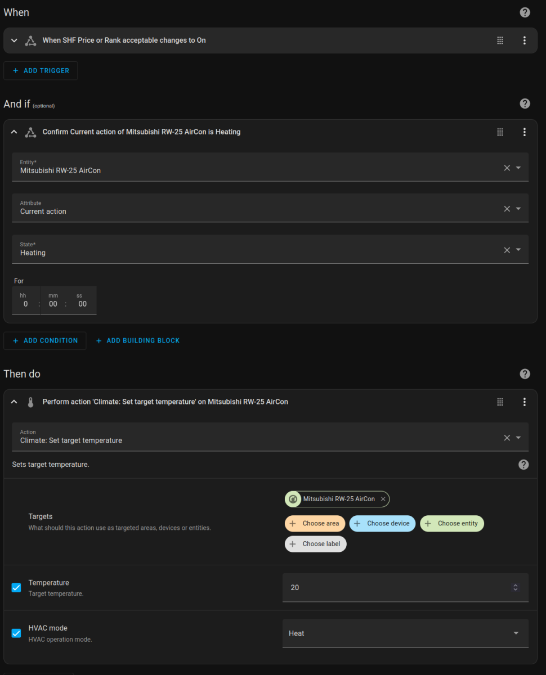Viewport: 546px width, 675px height.
Task: Click the Targets label text
Action: (x=41, y=516)
